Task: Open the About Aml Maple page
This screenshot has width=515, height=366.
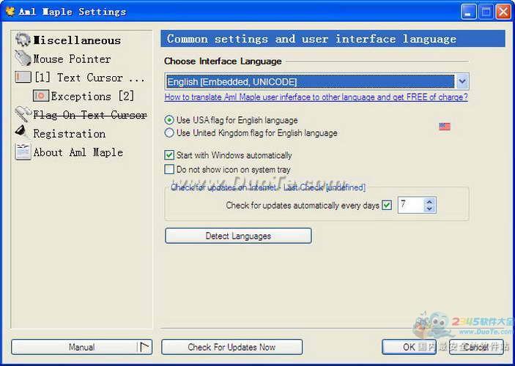Action: [78, 152]
